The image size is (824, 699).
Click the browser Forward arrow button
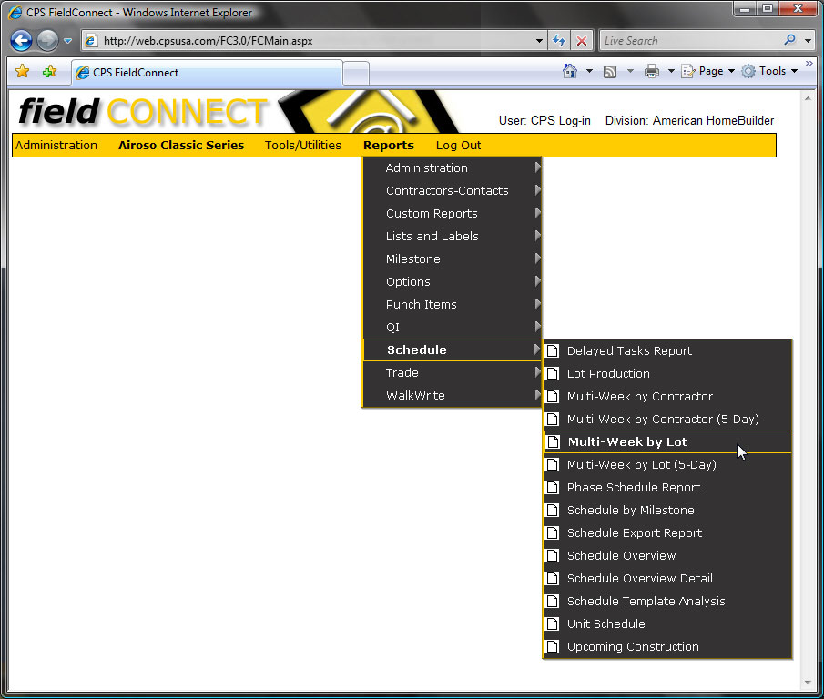point(47,40)
